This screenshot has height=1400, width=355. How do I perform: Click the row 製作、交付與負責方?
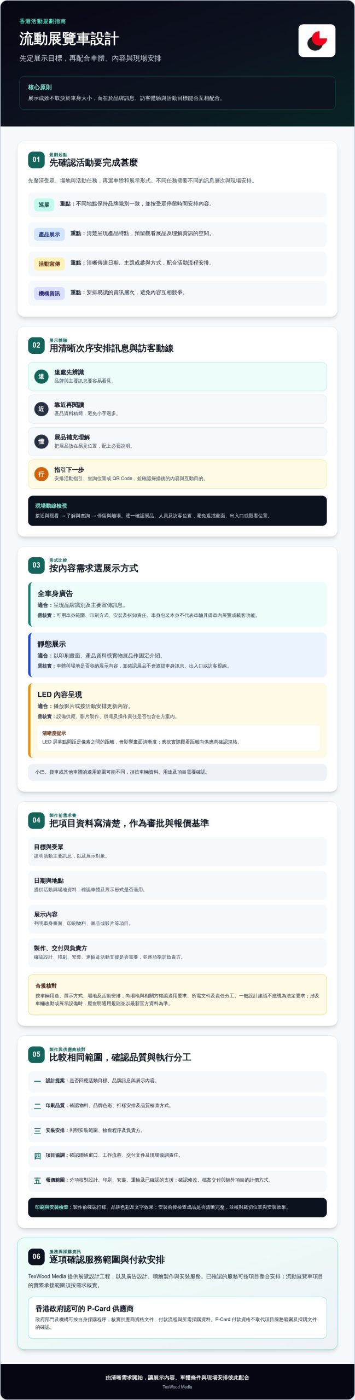click(177, 953)
